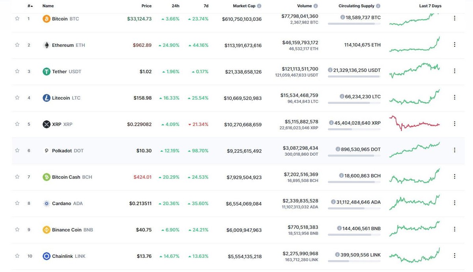Click XRP's 7-day sparkline chart
The width and height of the screenshot is (473, 272).
pos(414,124)
